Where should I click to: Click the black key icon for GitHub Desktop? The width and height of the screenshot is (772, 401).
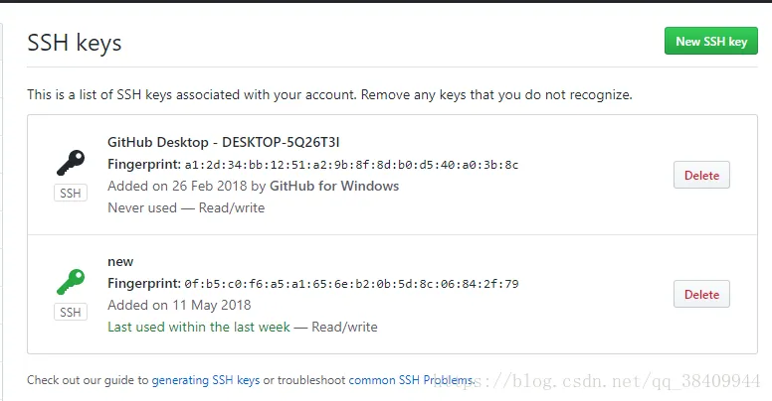[x=70, y=162]
